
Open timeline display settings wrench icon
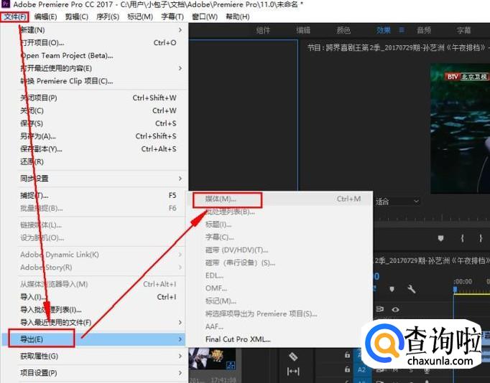(411, 289)
